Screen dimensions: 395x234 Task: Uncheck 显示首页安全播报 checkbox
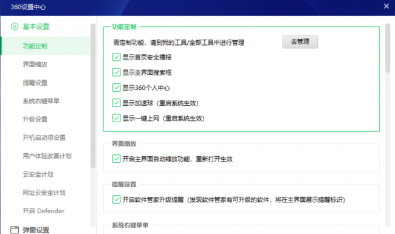pyautogui.click(x=117, y=57)
